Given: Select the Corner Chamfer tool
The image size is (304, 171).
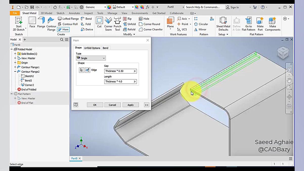Looking at the screenshot, I should 150,29.
